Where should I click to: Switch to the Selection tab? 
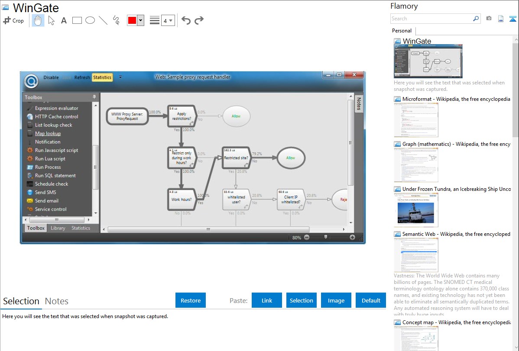coord(21,301)
